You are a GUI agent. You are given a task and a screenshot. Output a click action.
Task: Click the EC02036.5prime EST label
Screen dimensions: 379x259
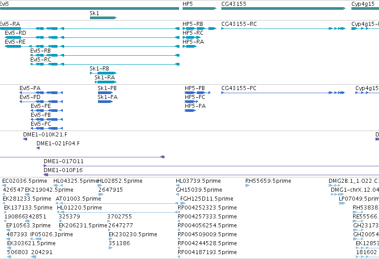tap(24, 181)
